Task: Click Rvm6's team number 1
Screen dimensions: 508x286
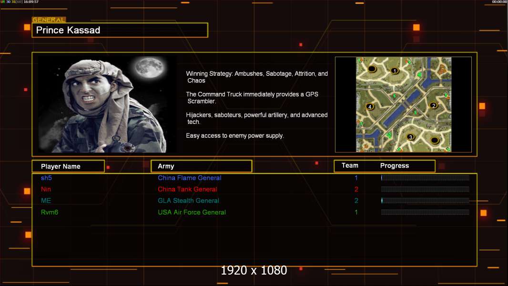Action: pyautogui.click(x=356, y=212)
